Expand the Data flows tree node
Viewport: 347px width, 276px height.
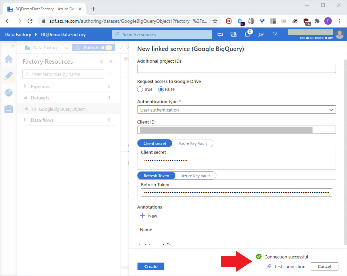tap(25, 120)
